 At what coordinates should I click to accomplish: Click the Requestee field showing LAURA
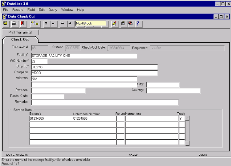[187, 48]
